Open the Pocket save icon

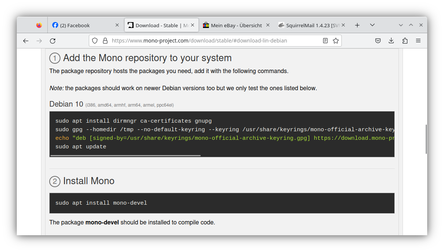point(378,41)
